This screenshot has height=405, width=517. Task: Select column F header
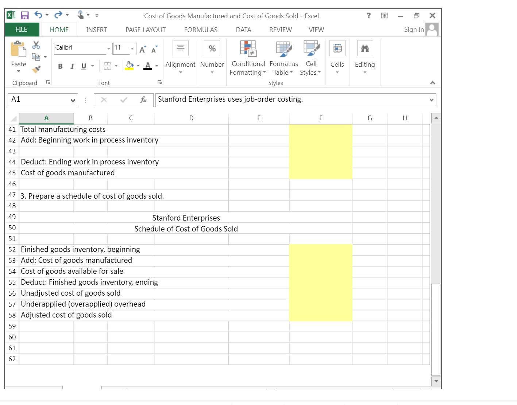[x=321, y=118]
